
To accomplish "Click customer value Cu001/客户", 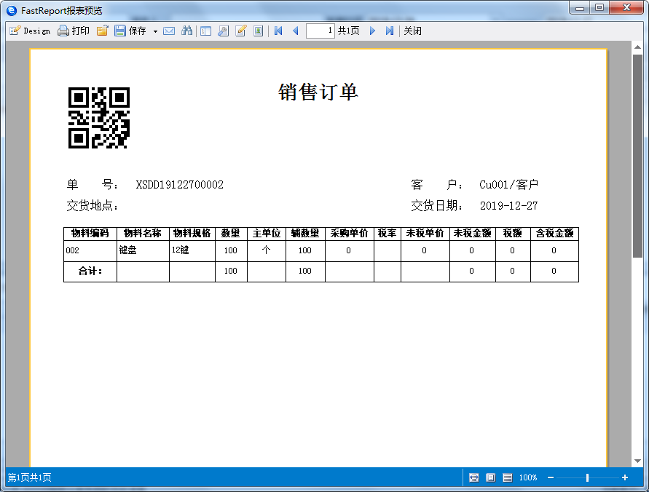I will [x=508, y=185].
